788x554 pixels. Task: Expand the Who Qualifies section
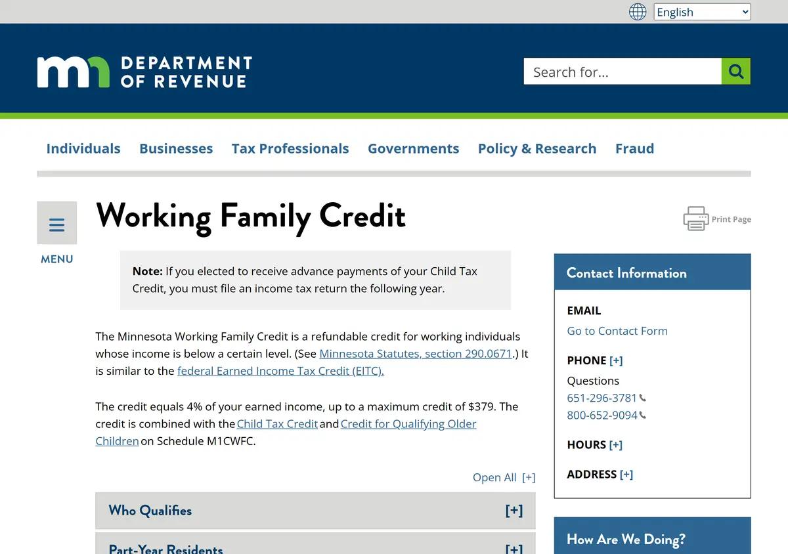coord(315,511)
